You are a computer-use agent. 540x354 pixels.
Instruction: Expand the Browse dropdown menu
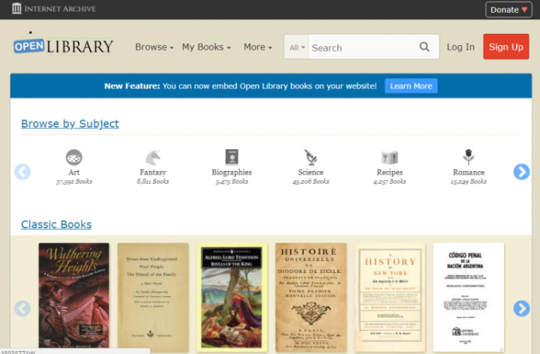coord(154,46)
